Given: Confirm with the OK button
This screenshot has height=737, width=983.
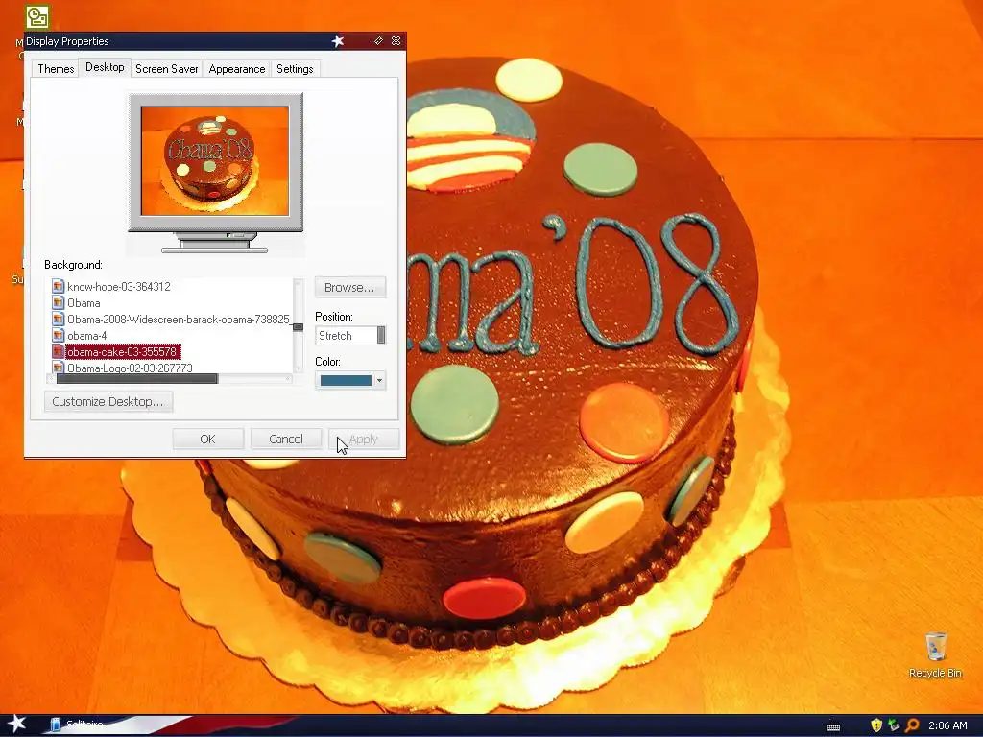Looking at the screenshot, I should point(207,439).
